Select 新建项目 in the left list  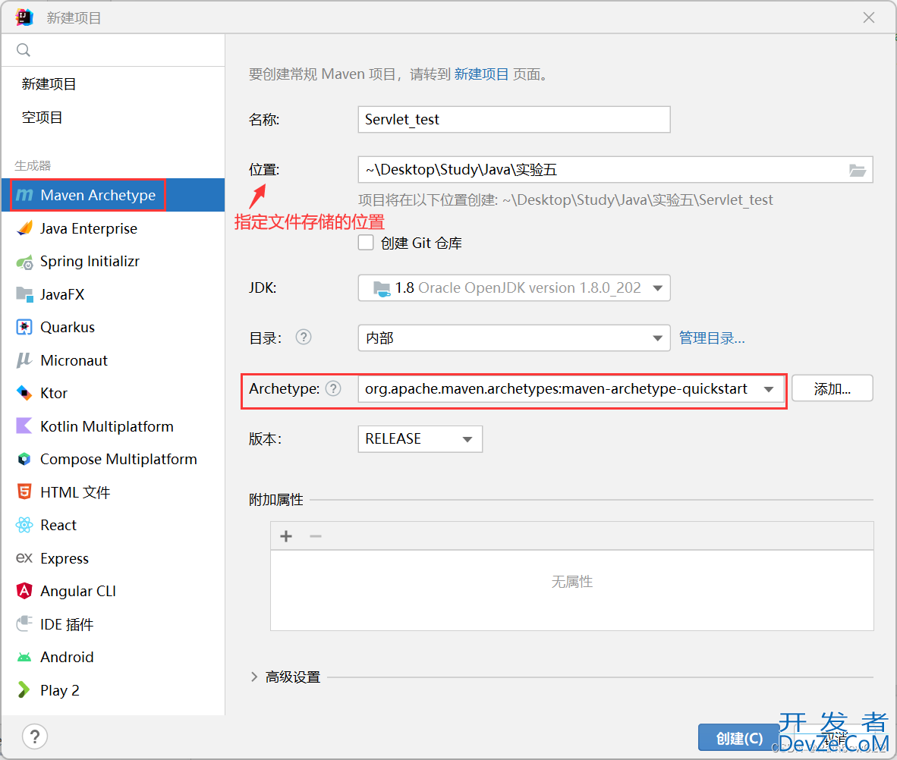tap(49, 84)
